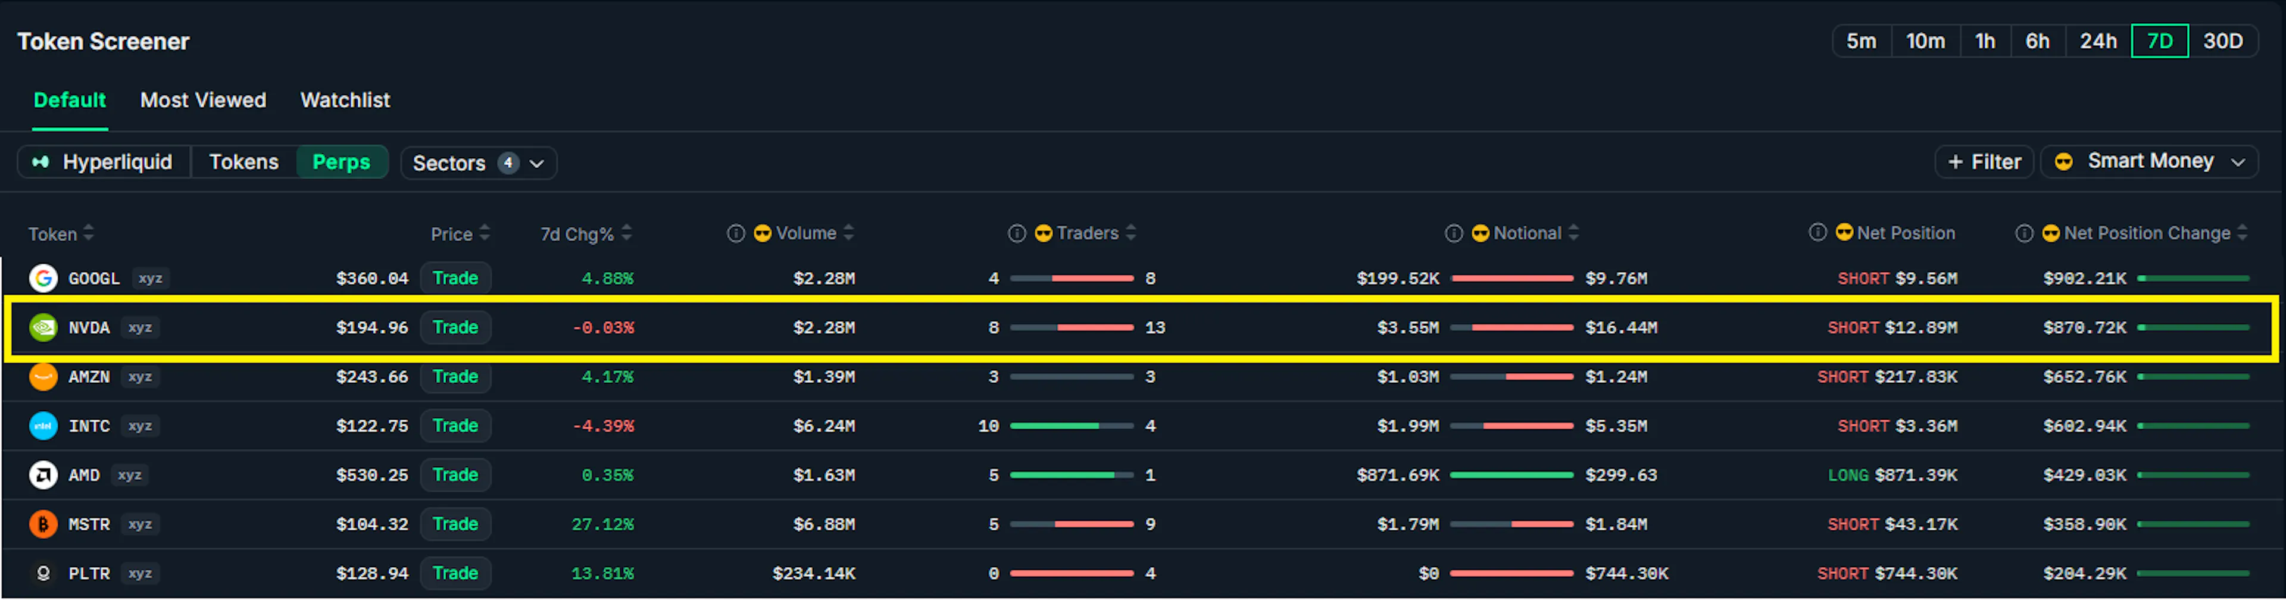Select the 7D timeframe
This screenshot has width=2286, height=600.
click(2159, 41)
